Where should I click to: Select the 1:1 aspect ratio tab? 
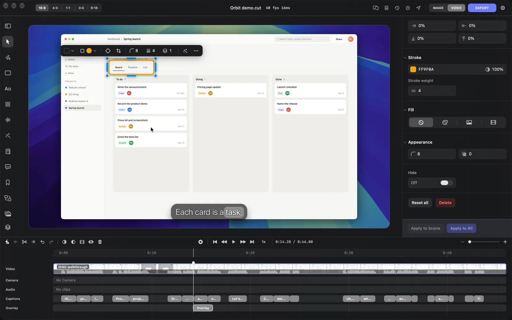[68, 8]
